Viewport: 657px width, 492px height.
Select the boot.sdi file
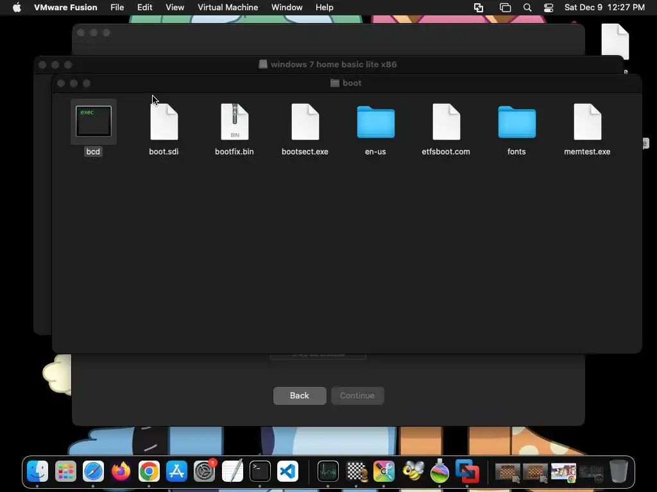[164, 122]
